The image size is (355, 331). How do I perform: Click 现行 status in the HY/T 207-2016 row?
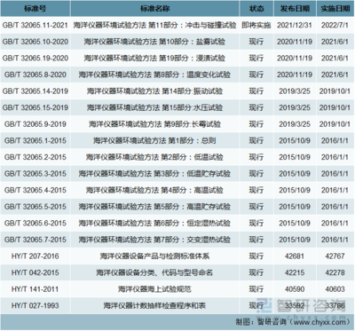tap(256, 256)
